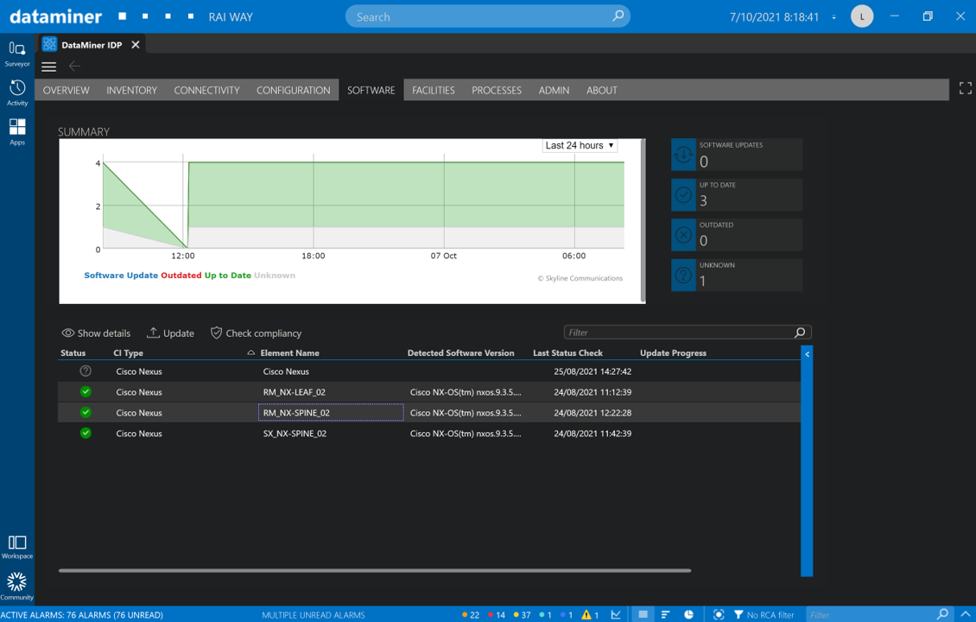Switch alarm console to pie chart icon
Image resolution: width=976 pixels, height=622 pixels.
click(x=688, y=614)
